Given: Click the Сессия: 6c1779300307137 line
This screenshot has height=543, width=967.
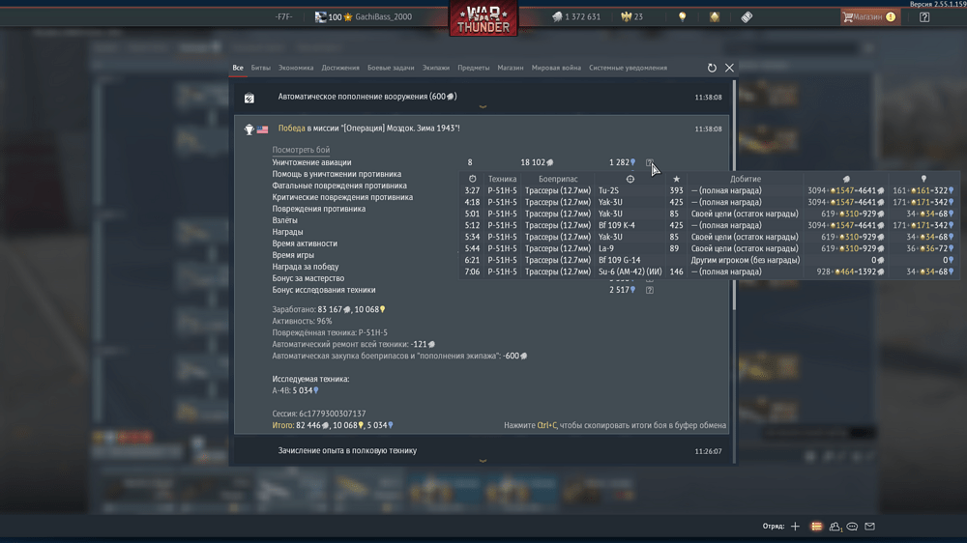Looking at the screenshot, I should pyautogui.click(x=319, y=414).
